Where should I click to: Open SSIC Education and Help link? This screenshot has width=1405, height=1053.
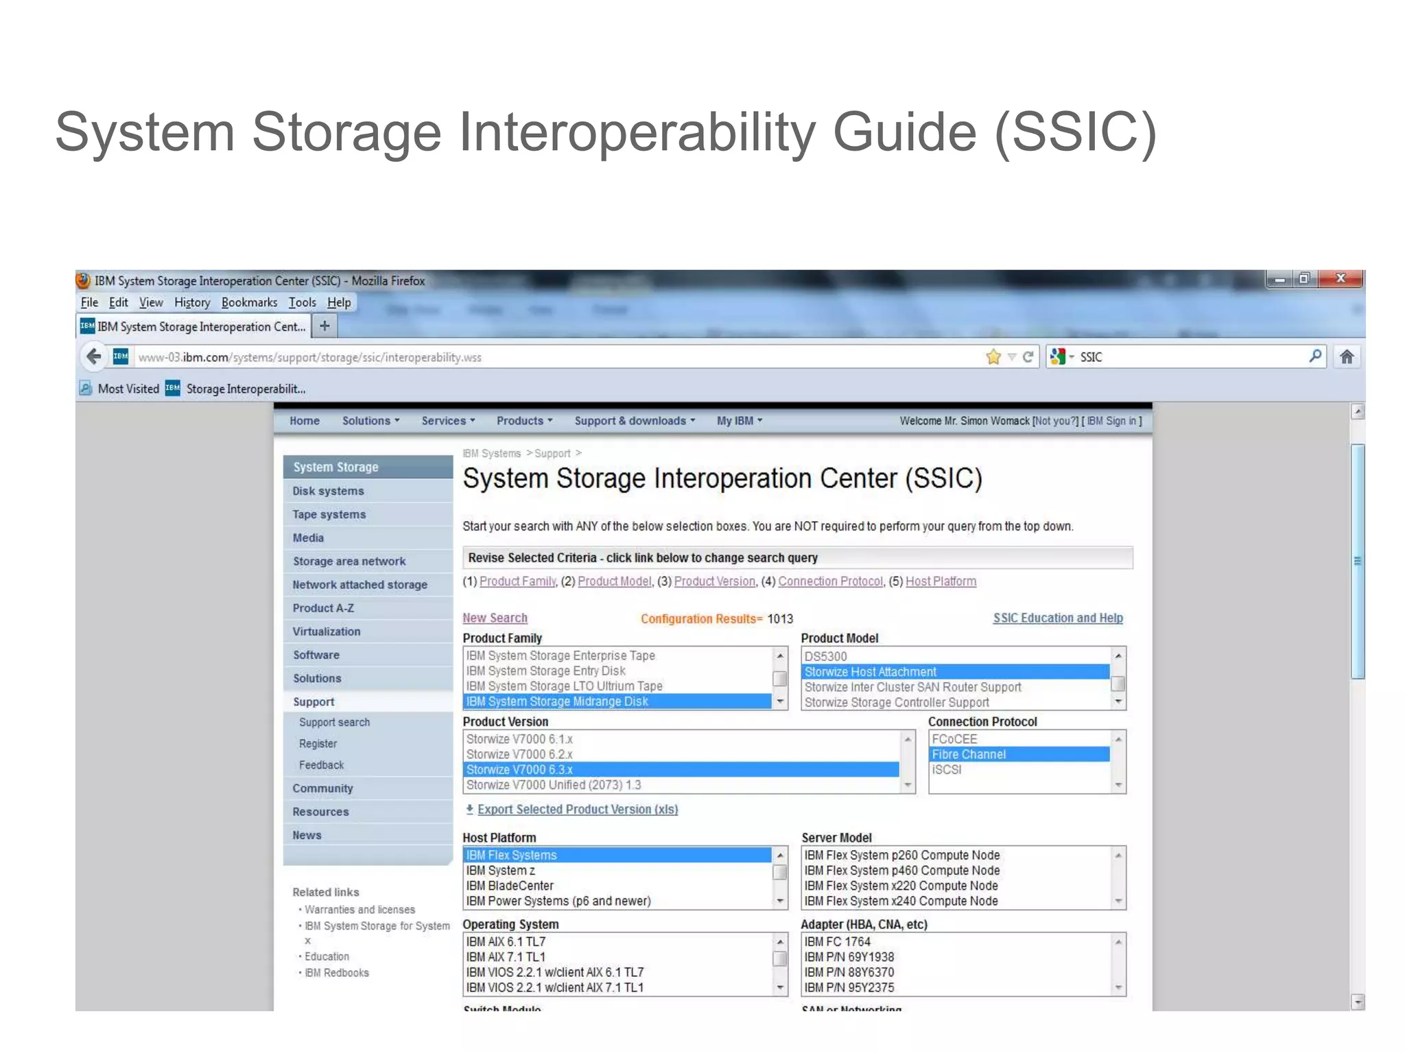(1058, 618)
